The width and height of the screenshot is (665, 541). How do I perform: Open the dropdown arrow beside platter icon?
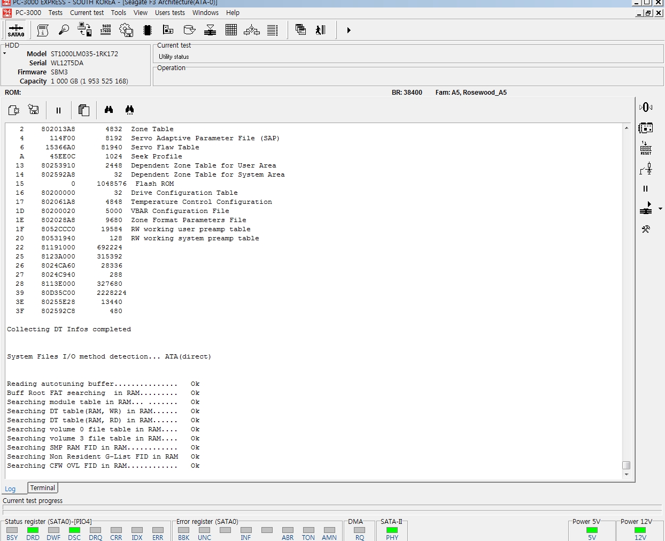[x=660, y=209]
